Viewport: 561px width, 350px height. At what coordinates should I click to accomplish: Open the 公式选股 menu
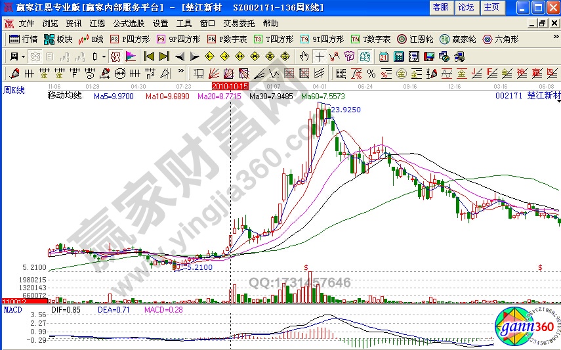(129, 23)
